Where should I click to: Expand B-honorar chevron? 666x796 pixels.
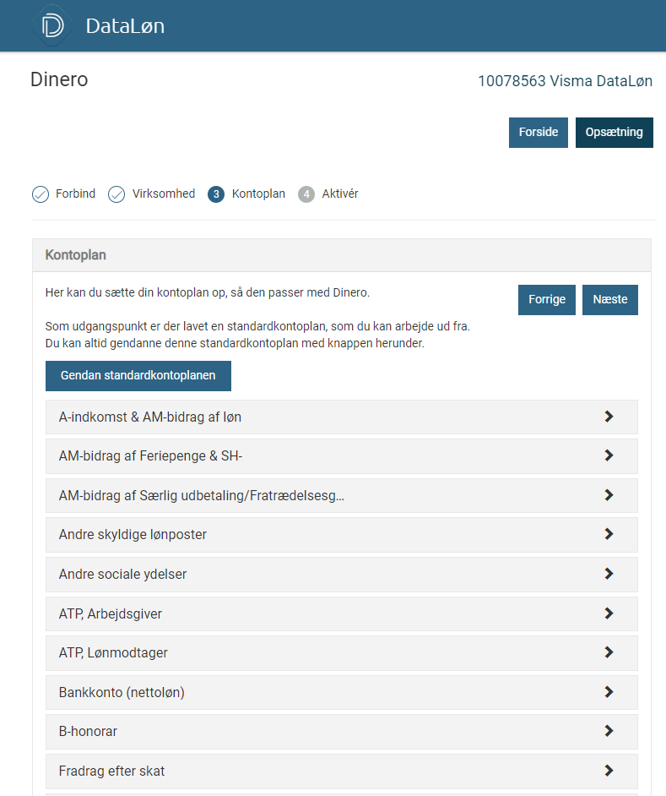tap(609, 731)
